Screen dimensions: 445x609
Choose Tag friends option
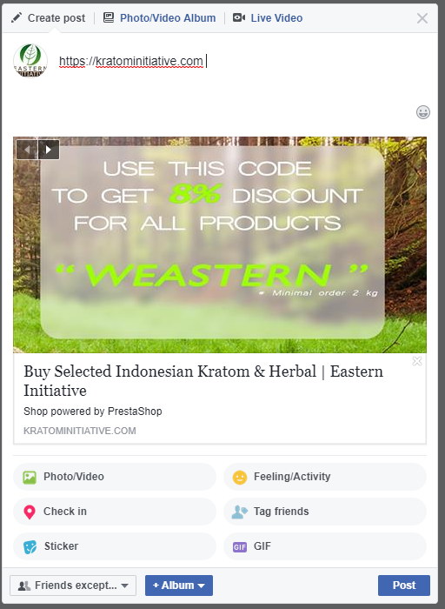tap(325, 512)
